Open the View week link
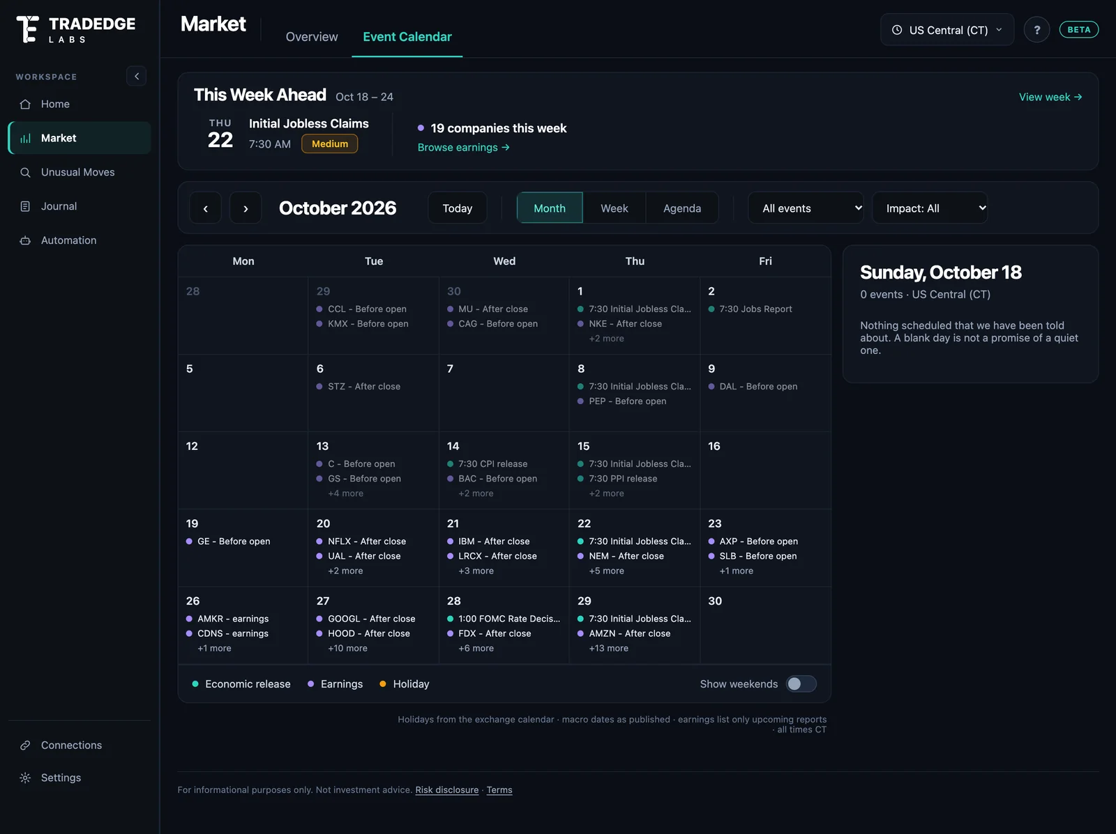This screenshot has width=1116, height=834. tap(1050, 97)
